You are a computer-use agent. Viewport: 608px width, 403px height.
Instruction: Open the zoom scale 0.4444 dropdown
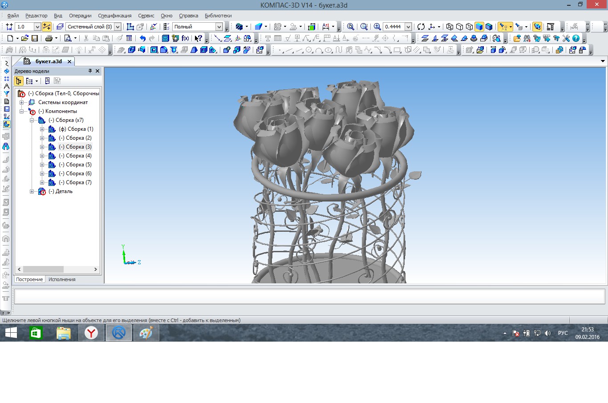pyautogui.click(x=408, y=27)
